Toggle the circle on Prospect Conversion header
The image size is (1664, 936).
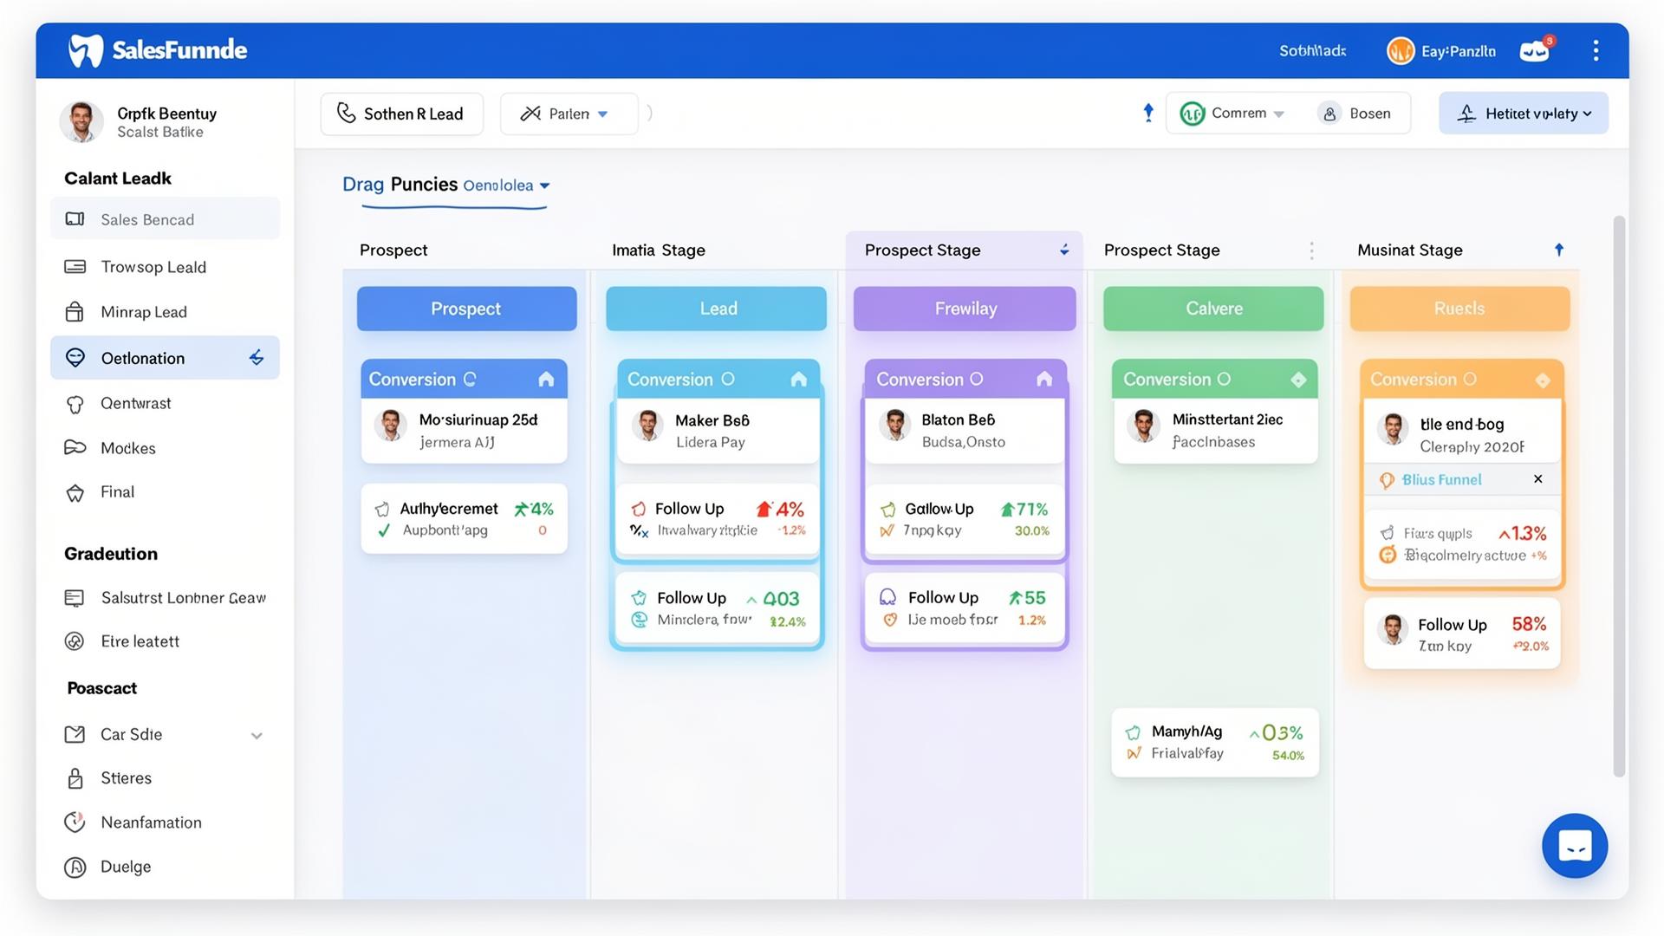click(x=470, y=380)
